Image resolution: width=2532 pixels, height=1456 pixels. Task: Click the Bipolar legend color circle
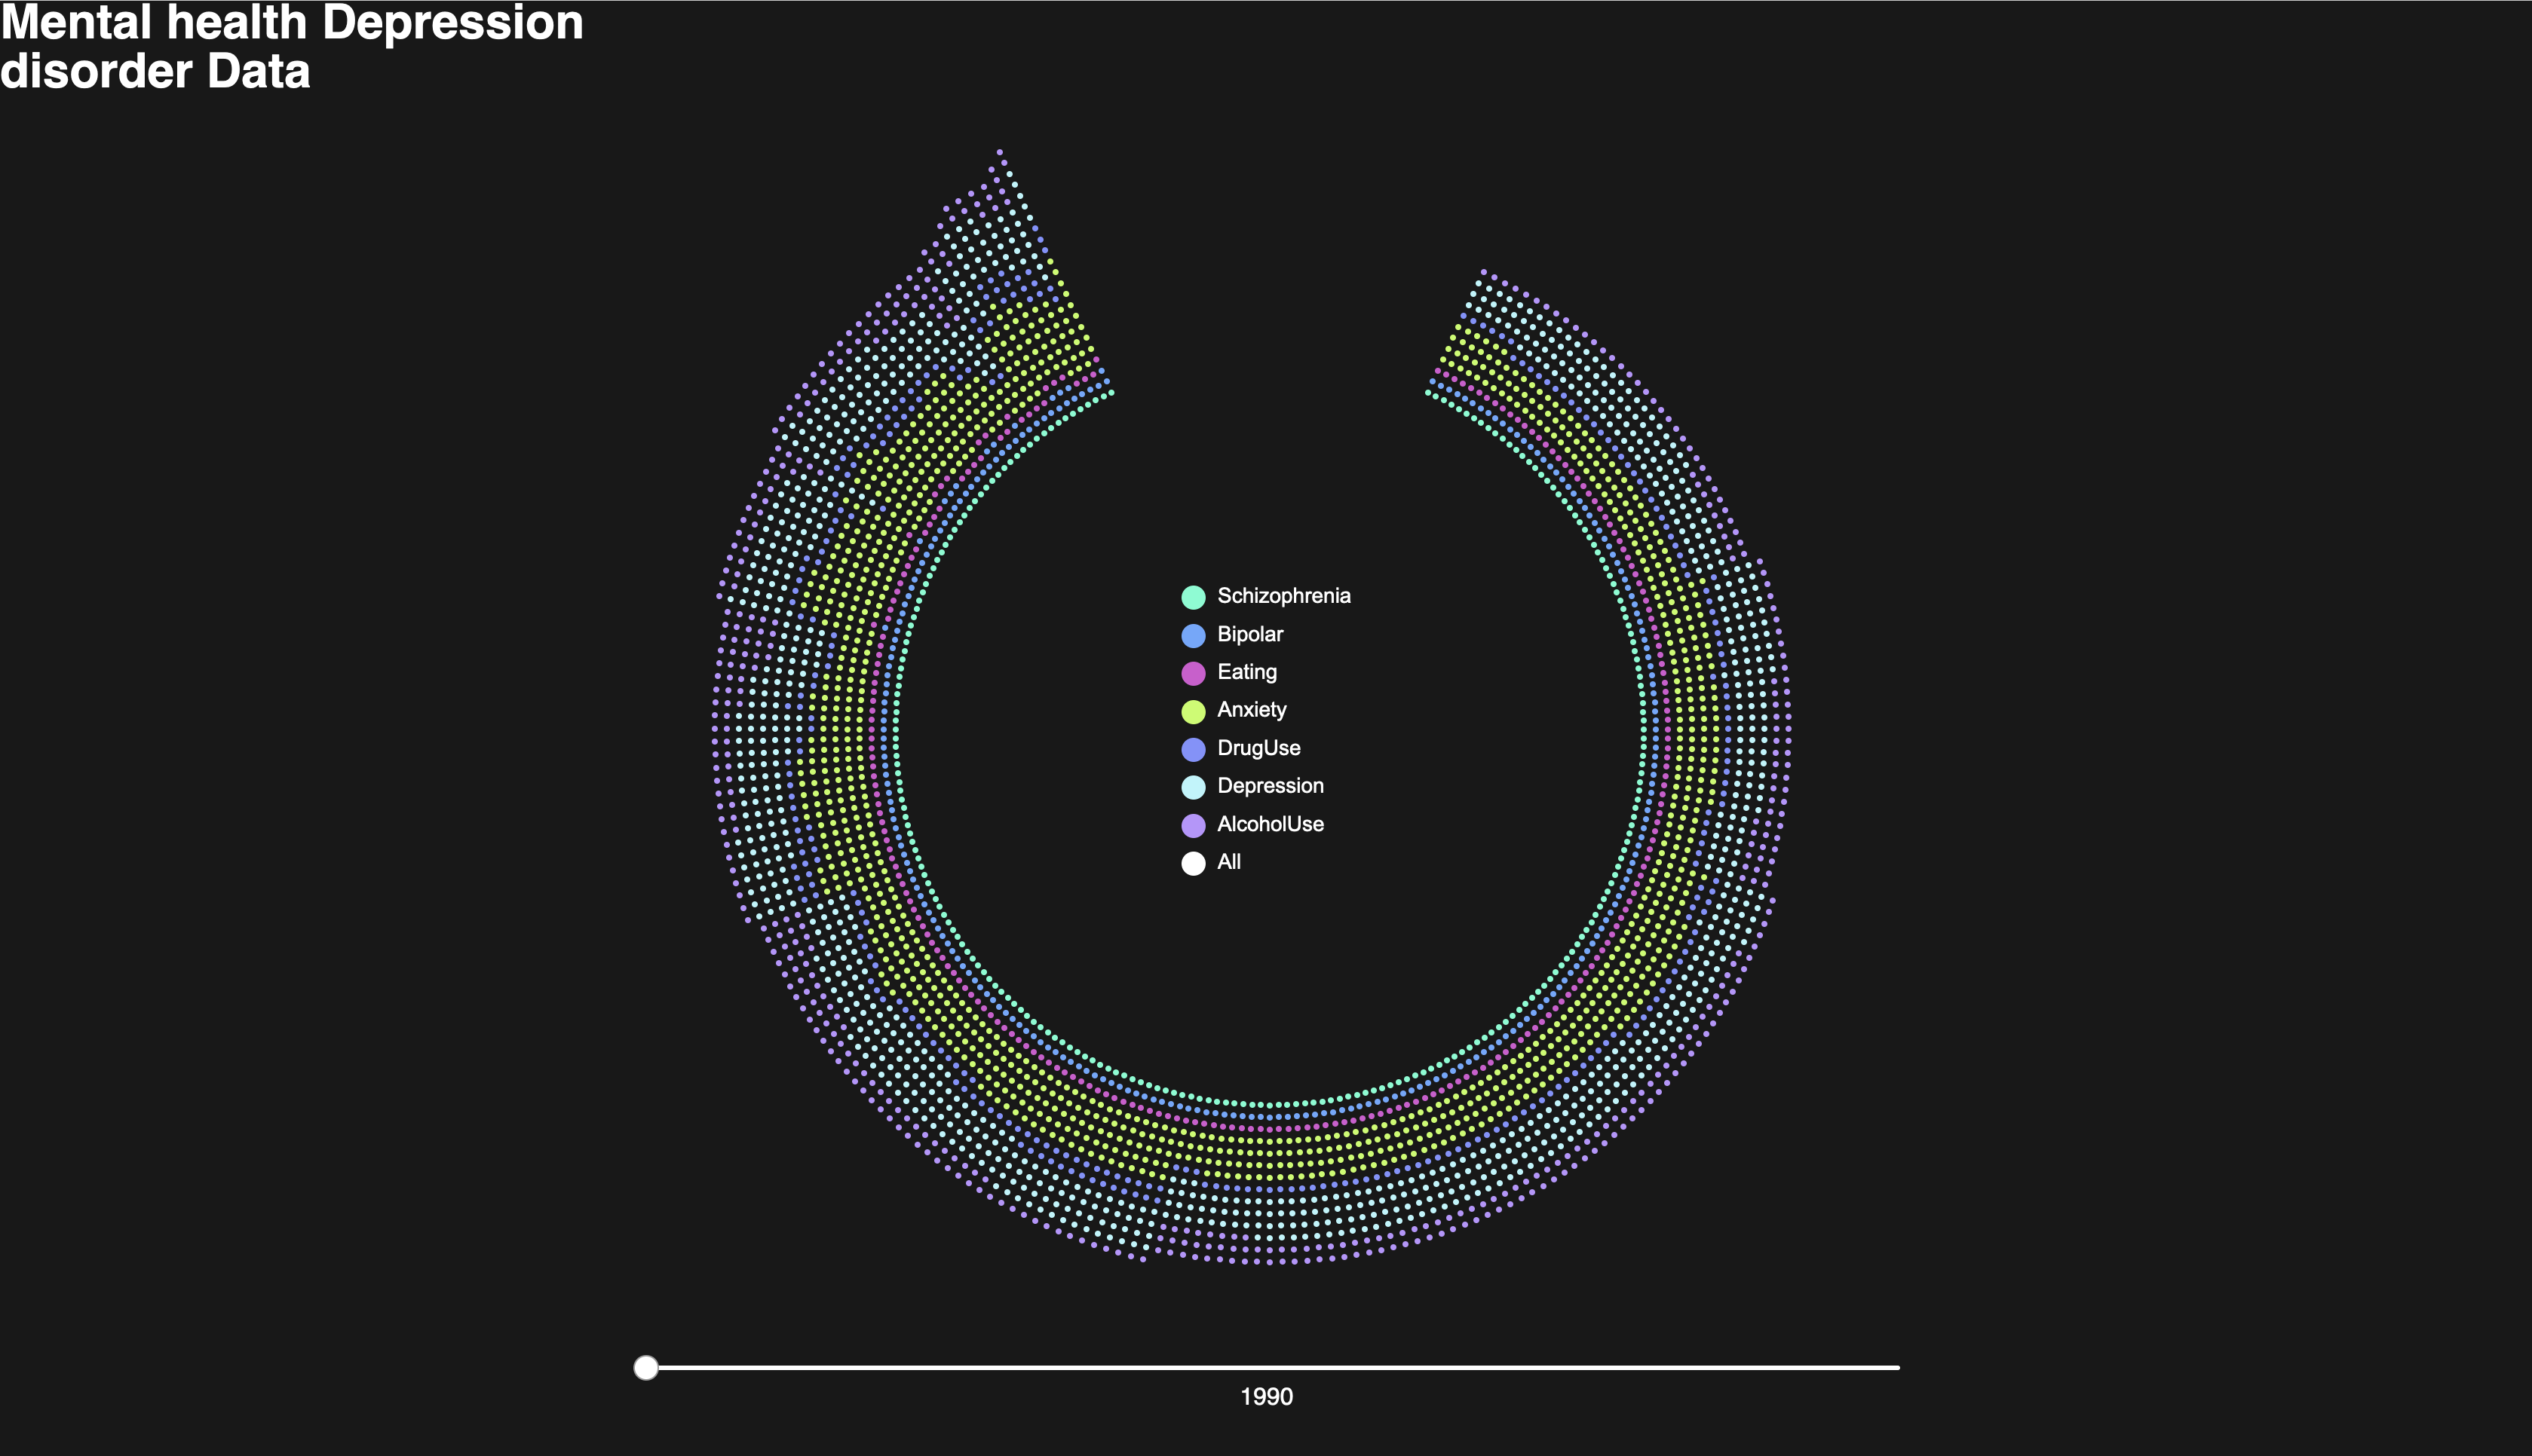click(x=1192, y=635)
